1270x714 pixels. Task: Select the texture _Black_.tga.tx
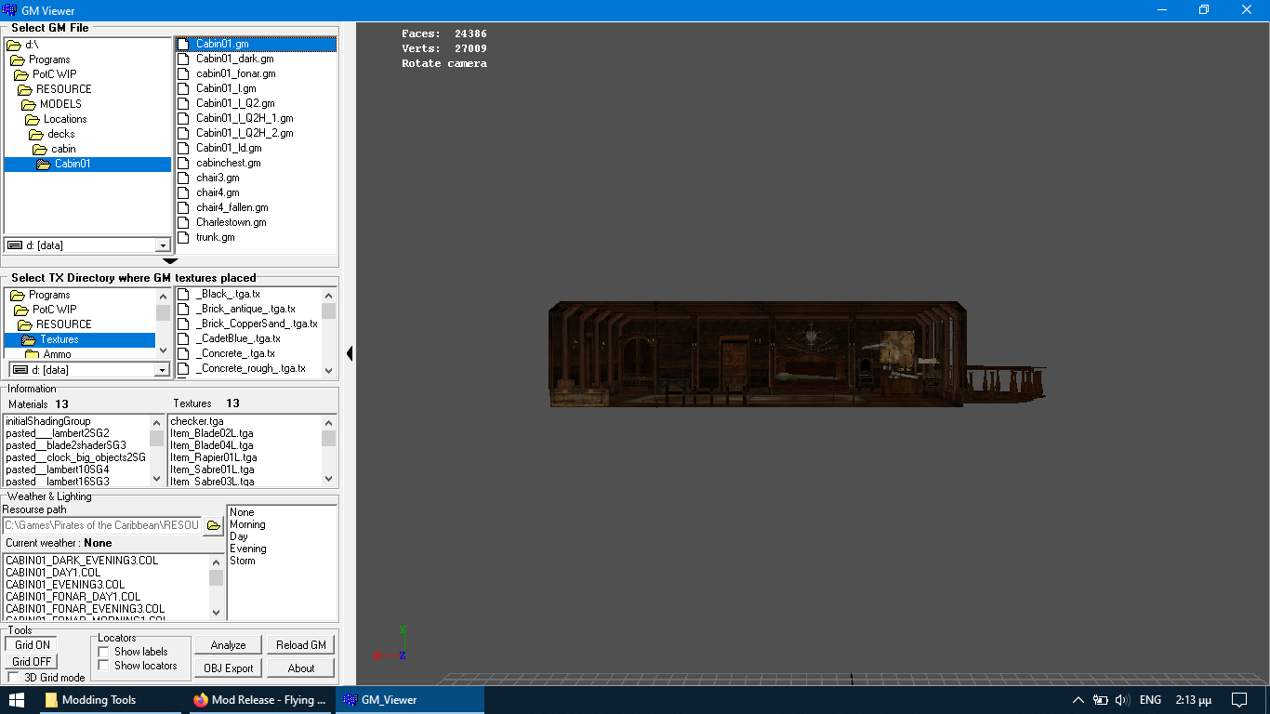[x=228, y=294]
